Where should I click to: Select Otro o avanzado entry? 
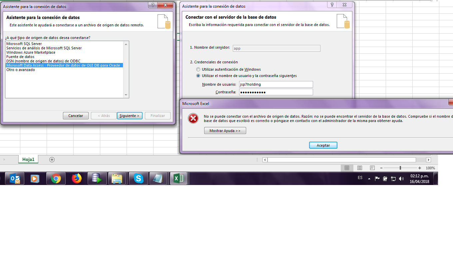click(65, 70)
